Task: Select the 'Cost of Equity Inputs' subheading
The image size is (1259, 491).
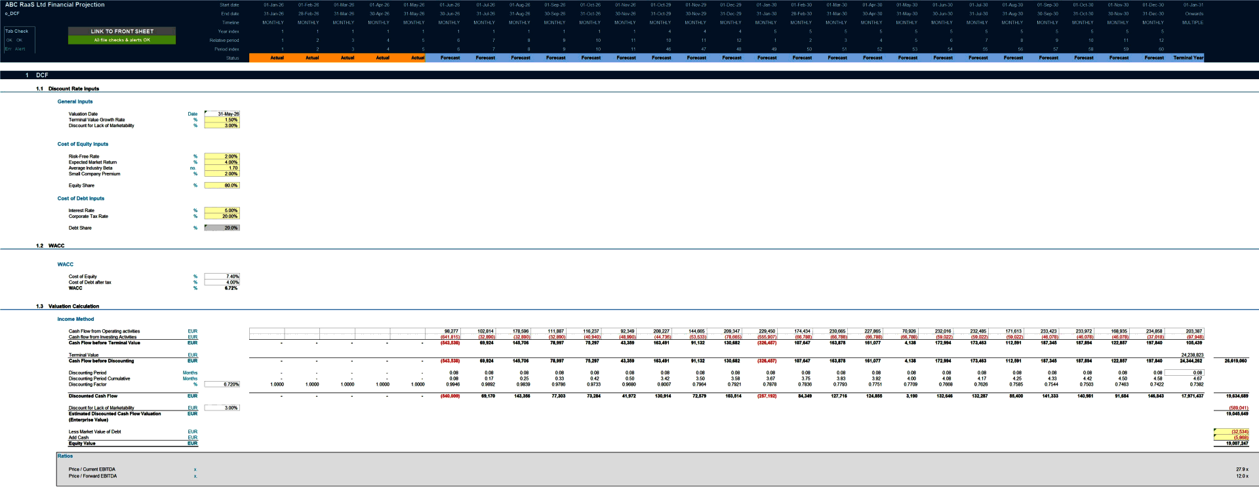Action: click(83, 144)
